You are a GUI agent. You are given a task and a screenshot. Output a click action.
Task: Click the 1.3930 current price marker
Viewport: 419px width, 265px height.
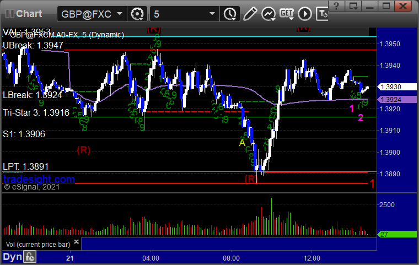coord(397,87)
